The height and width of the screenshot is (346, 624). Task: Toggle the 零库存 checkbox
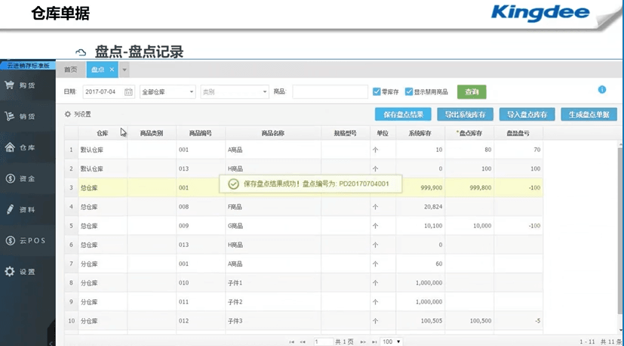click(x=377, y=91)
